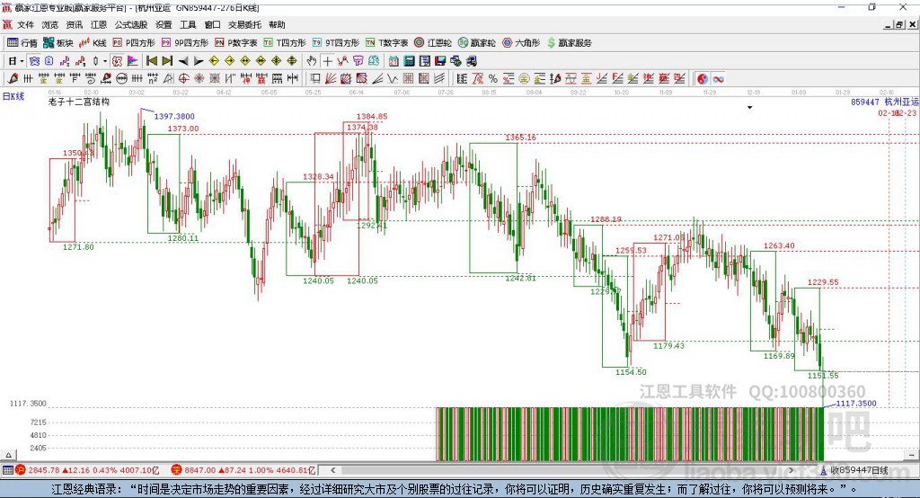Jump to last bar with skip-to-end icon
920x498 pixels.
[x=167, y=61]
